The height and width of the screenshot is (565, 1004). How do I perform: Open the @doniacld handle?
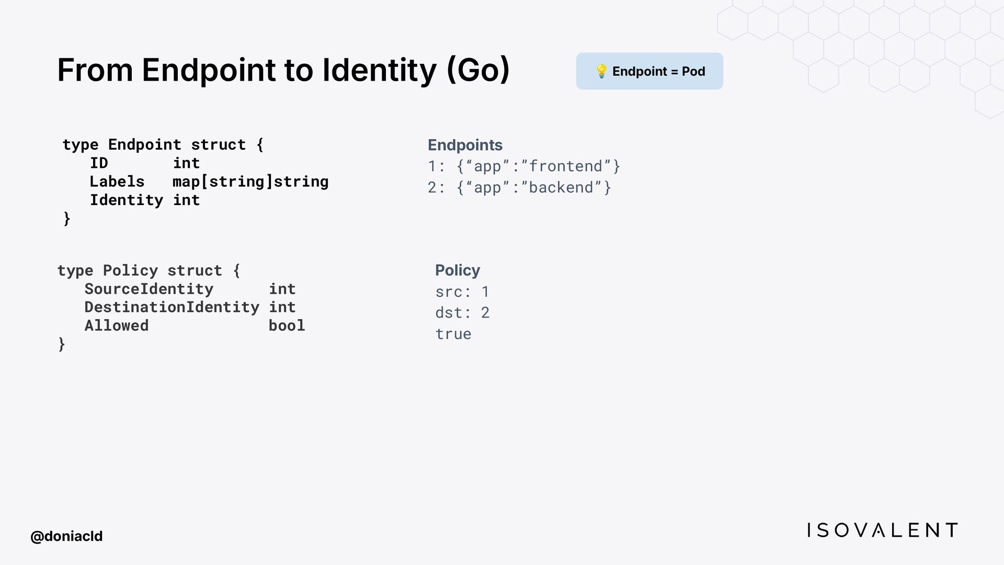click(66, 536)
